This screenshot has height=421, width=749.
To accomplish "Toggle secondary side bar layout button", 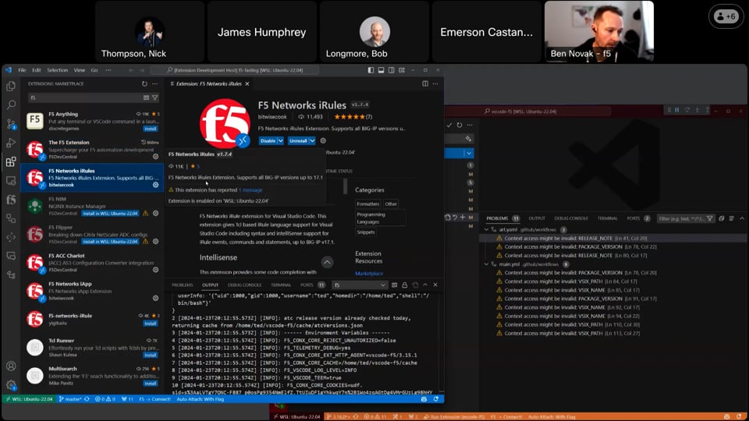I will (391, 70).
